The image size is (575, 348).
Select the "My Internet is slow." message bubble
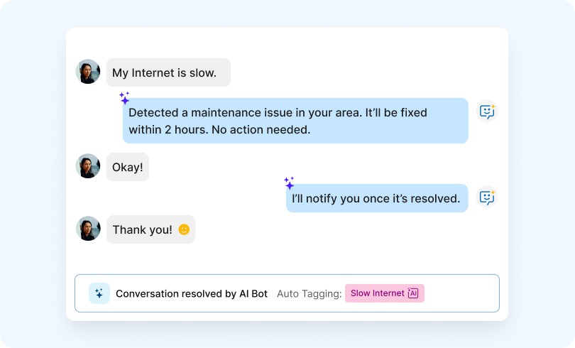[x=168, y=72]
